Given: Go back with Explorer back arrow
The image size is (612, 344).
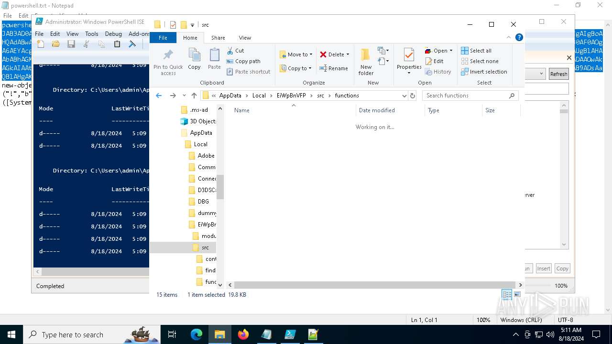Looking at the screenshot, I should click(x=159, y=96).
